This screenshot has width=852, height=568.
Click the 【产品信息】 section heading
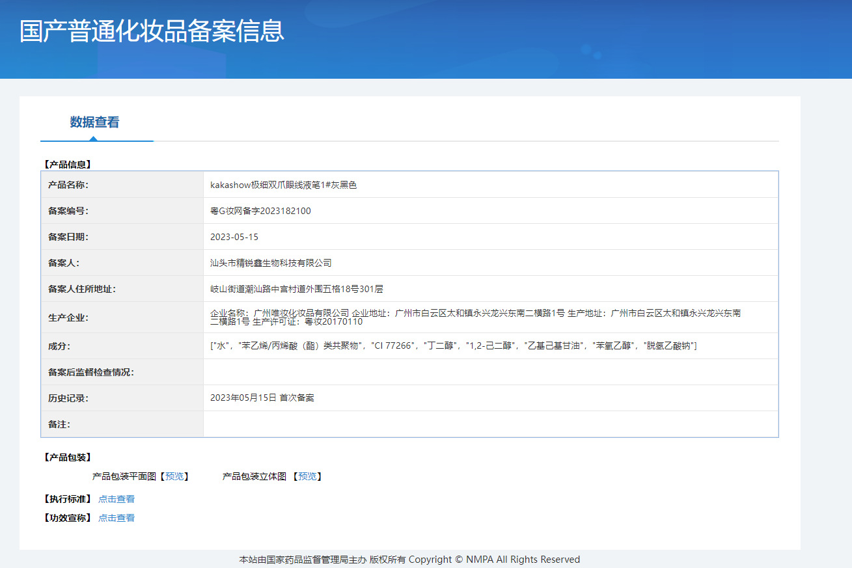[67, 165]
